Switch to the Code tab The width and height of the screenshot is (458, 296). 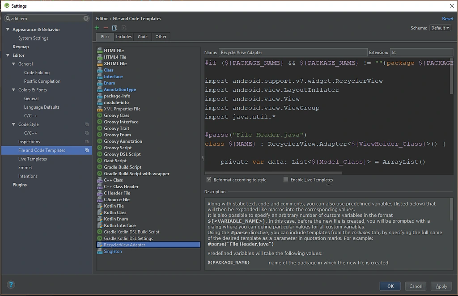pos(143,37)
